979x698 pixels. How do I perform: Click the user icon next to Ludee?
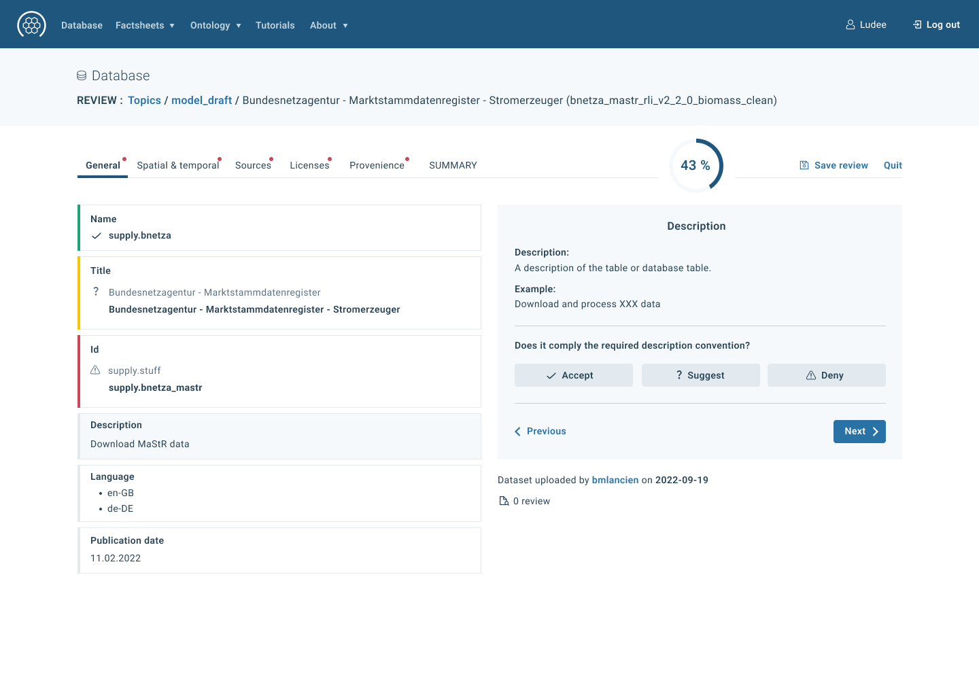click(849, 24)
